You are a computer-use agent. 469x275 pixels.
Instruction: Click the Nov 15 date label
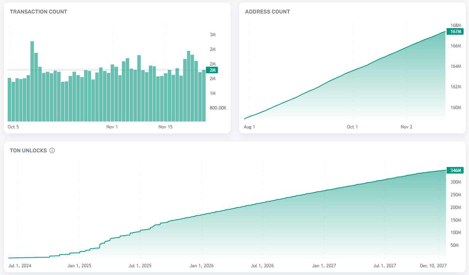click(x=165, y=127)
